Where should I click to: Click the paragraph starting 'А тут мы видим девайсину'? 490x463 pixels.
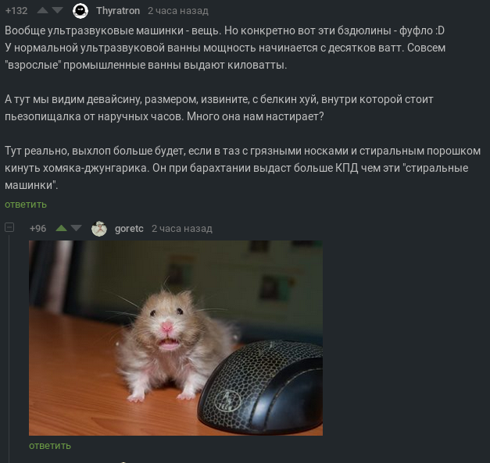[219, 108]
